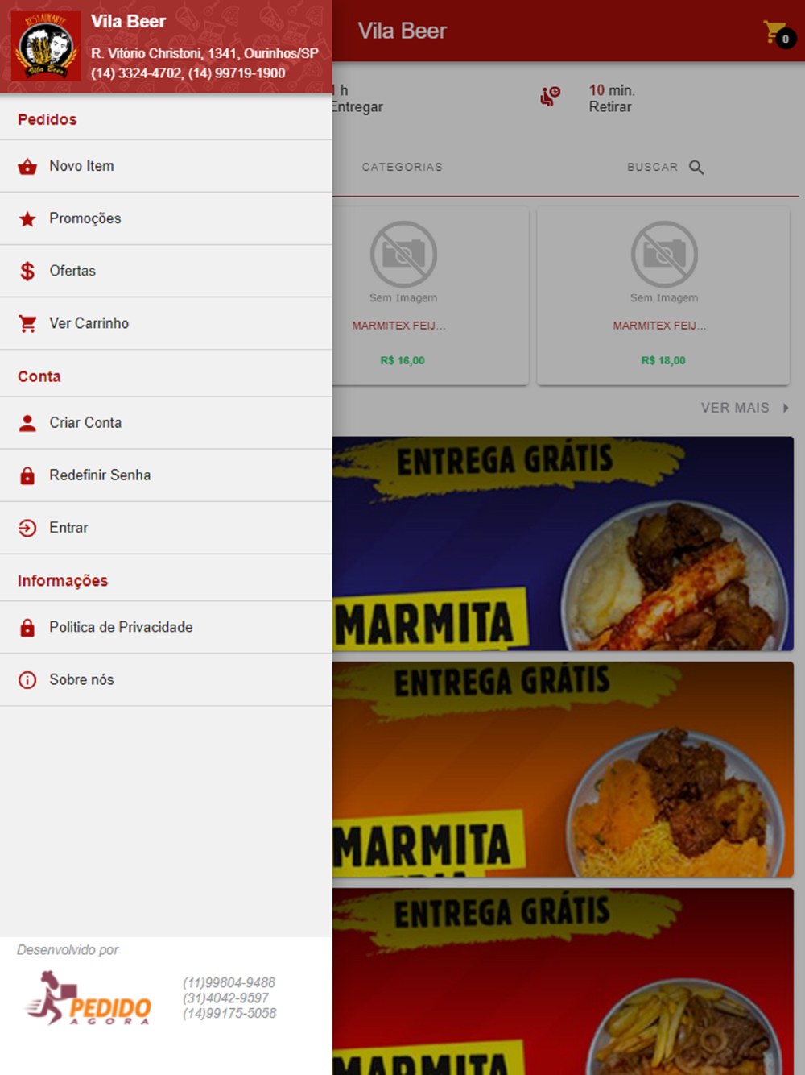Switch to the CATEGORIAS tab

[x=402, y=167]
